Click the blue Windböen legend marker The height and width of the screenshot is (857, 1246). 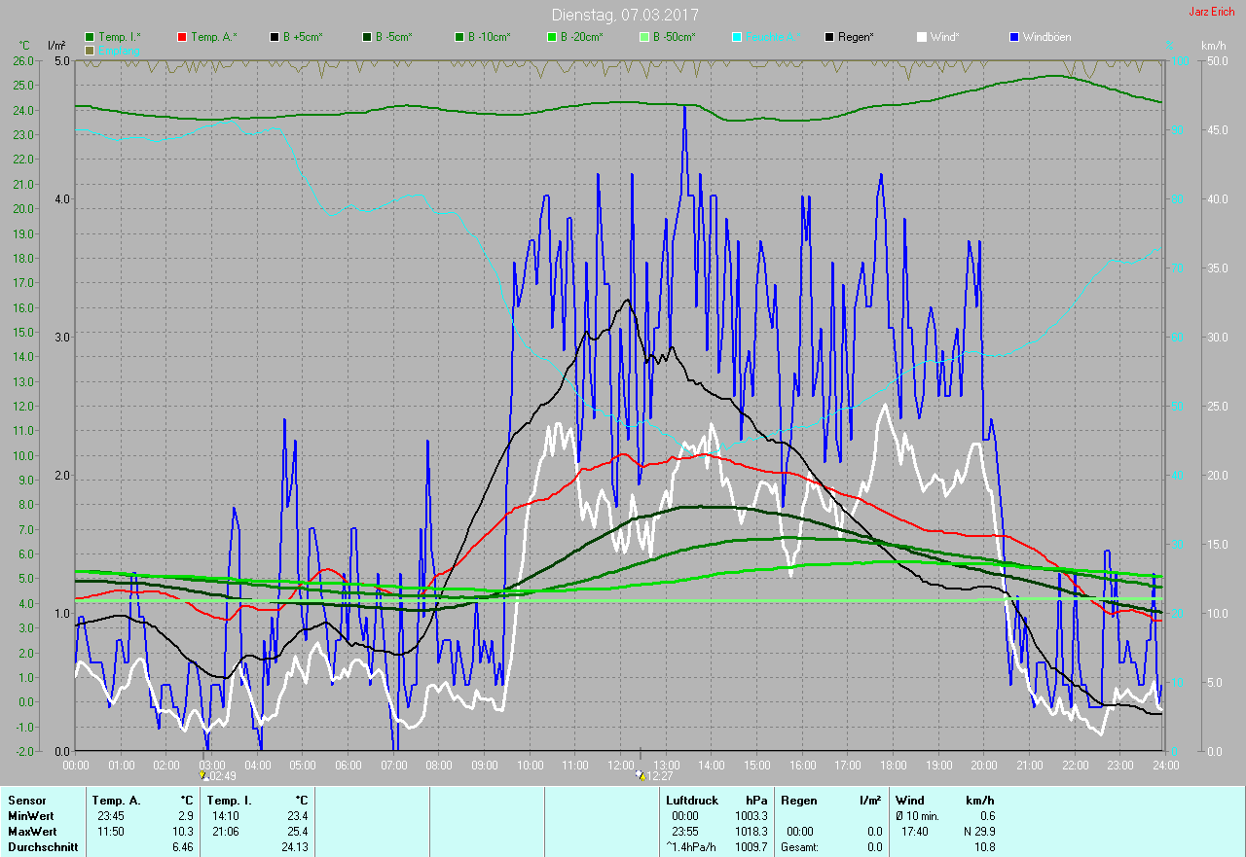tap(1014, 37)
